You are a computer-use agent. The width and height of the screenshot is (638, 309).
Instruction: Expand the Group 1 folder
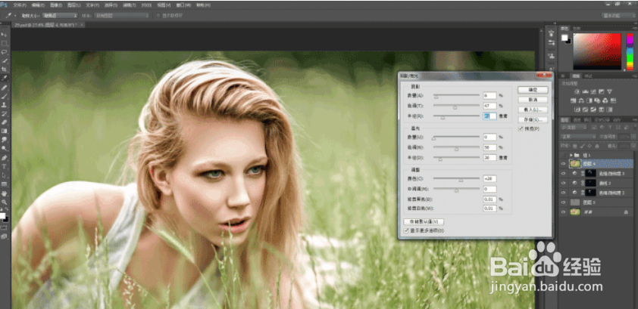[571, 155]
